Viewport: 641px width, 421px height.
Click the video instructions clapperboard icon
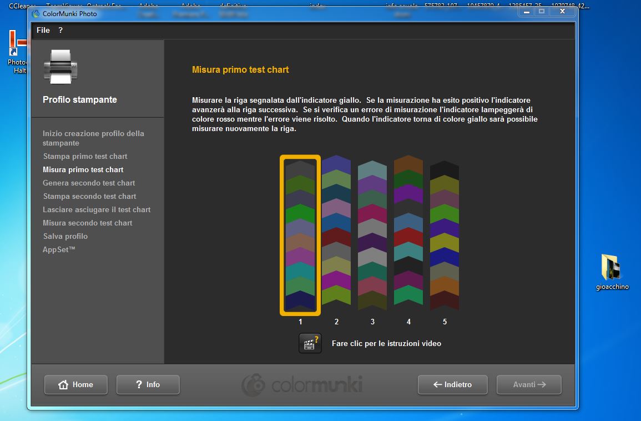pos(310,343)
